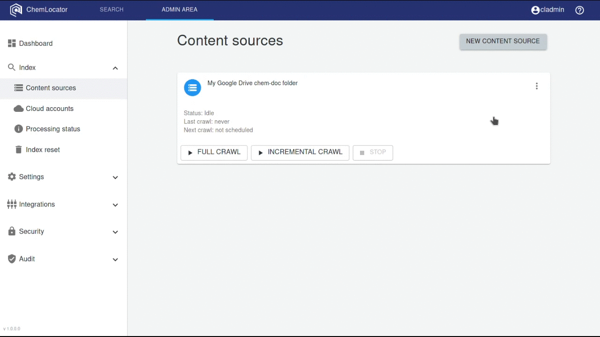Start a Full Crawl
The height and width of the screenshot is (337, 600).
pos(214,153)
